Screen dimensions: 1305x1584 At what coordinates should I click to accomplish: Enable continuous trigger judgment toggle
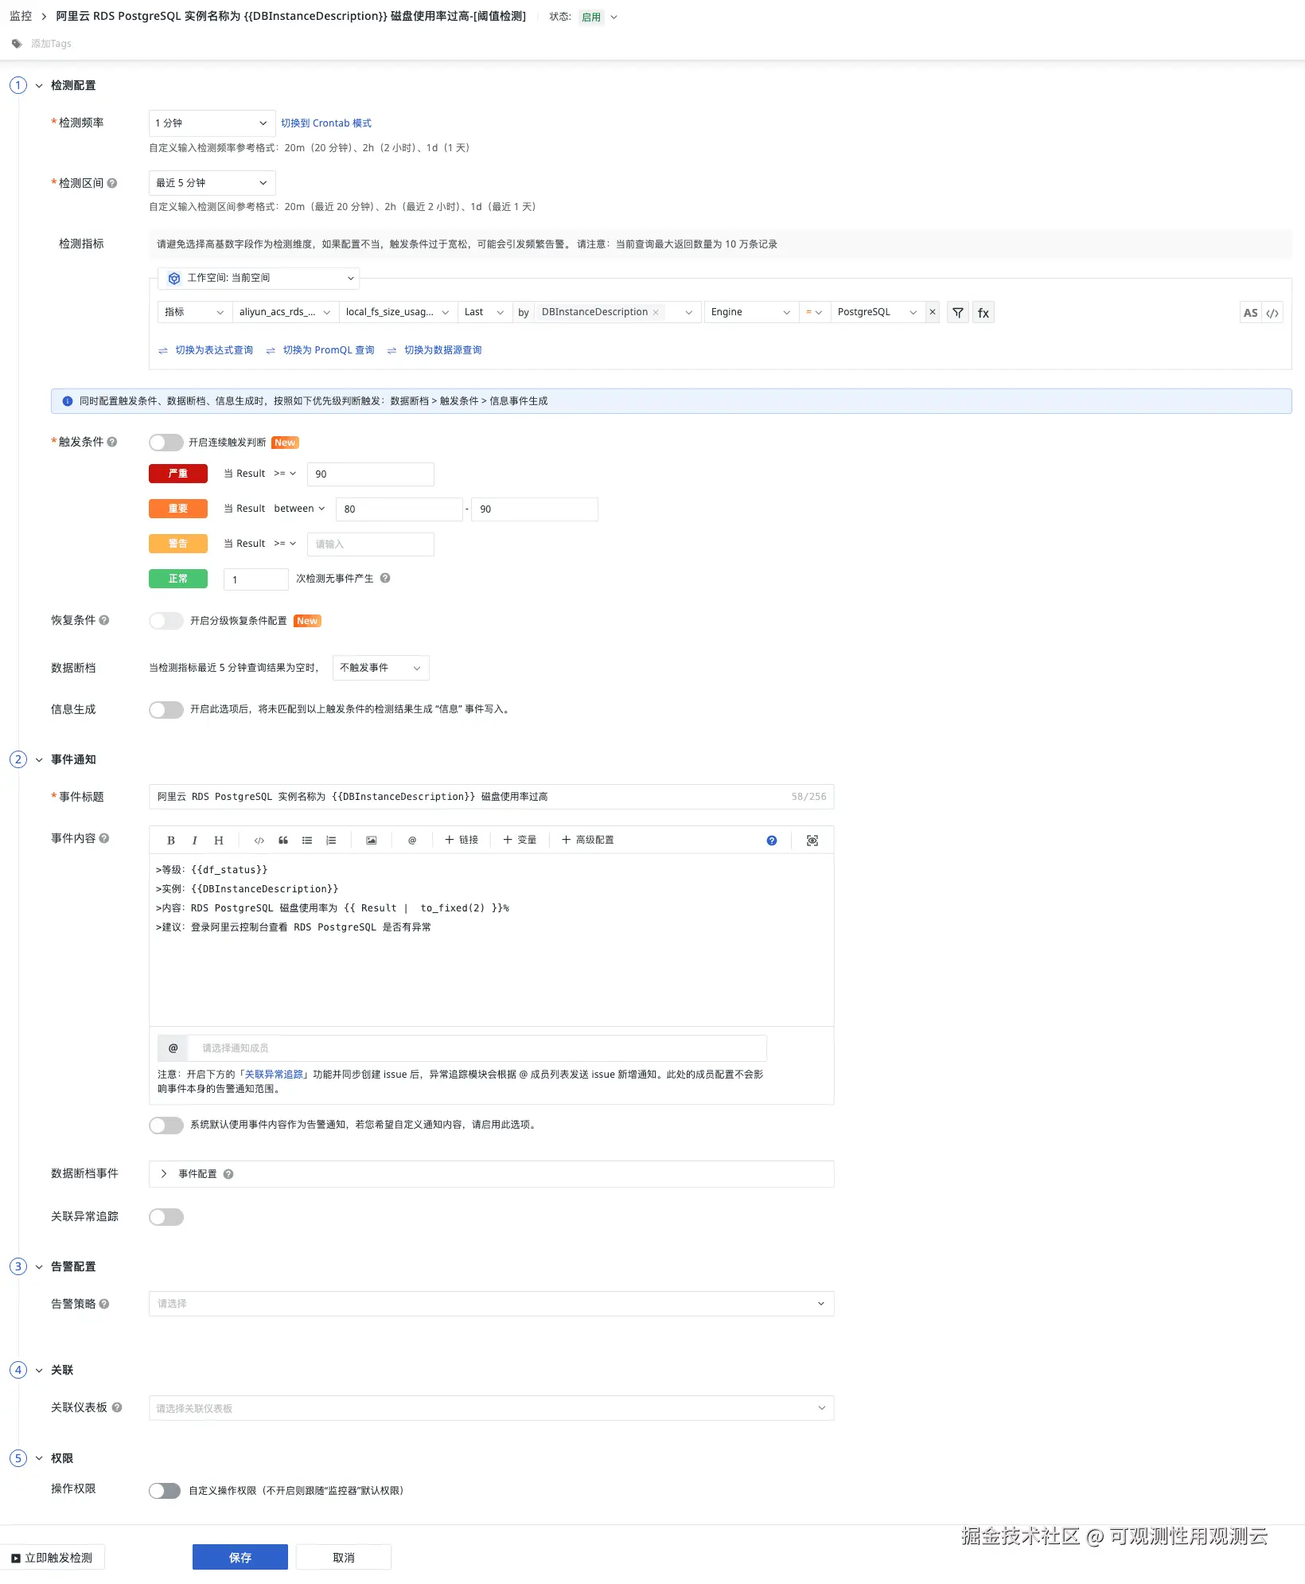(166, 443)
